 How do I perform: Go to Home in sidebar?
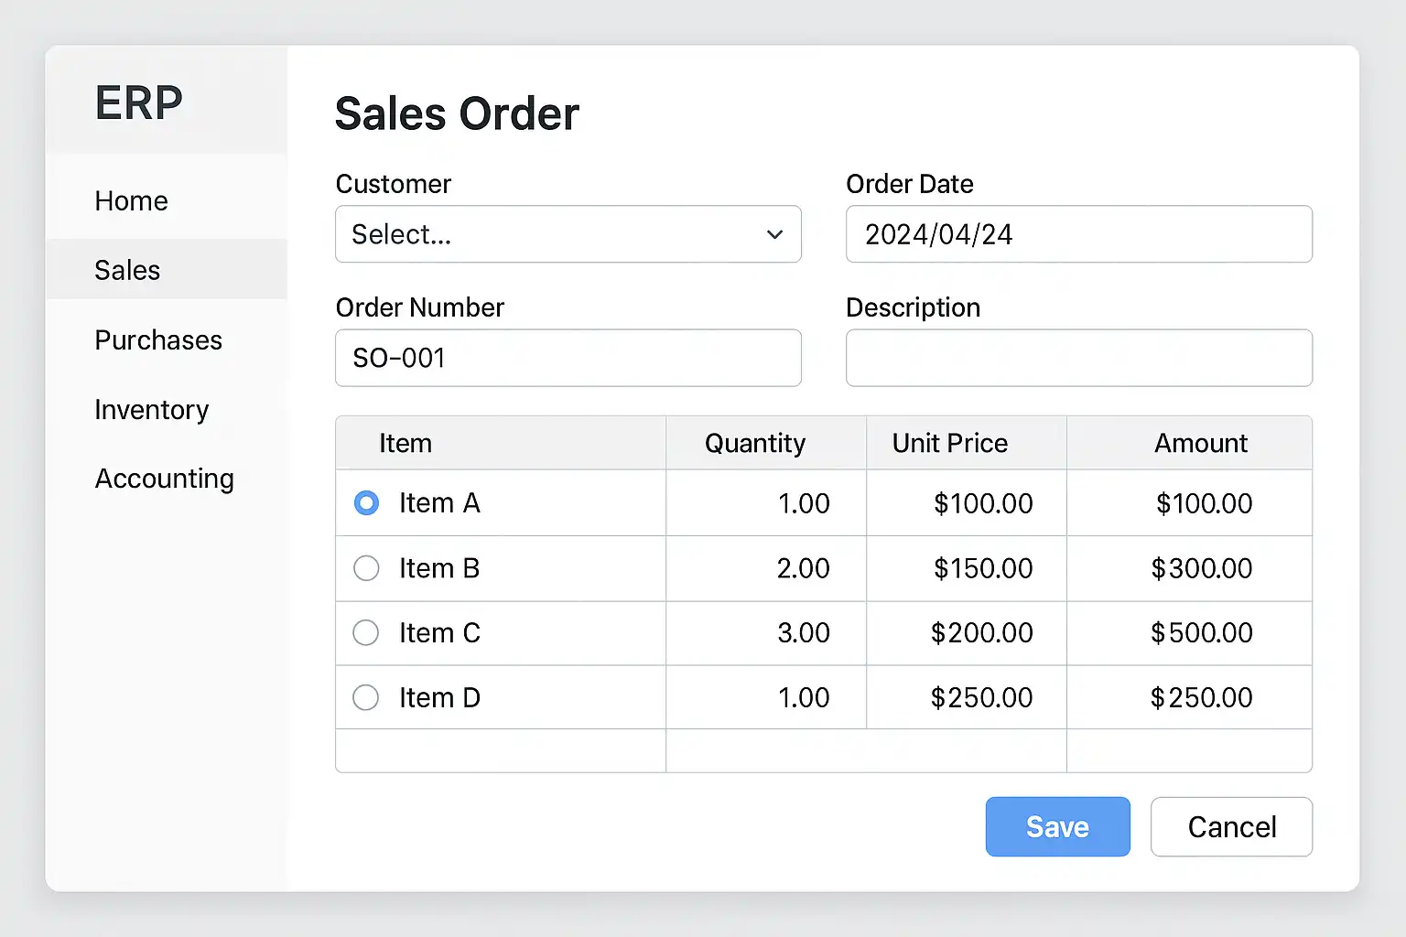pyautogui.click(x=132, y=201)
